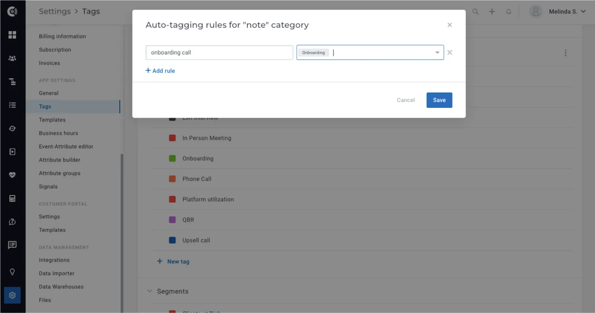Collapse the Segments section

[149, 291]
